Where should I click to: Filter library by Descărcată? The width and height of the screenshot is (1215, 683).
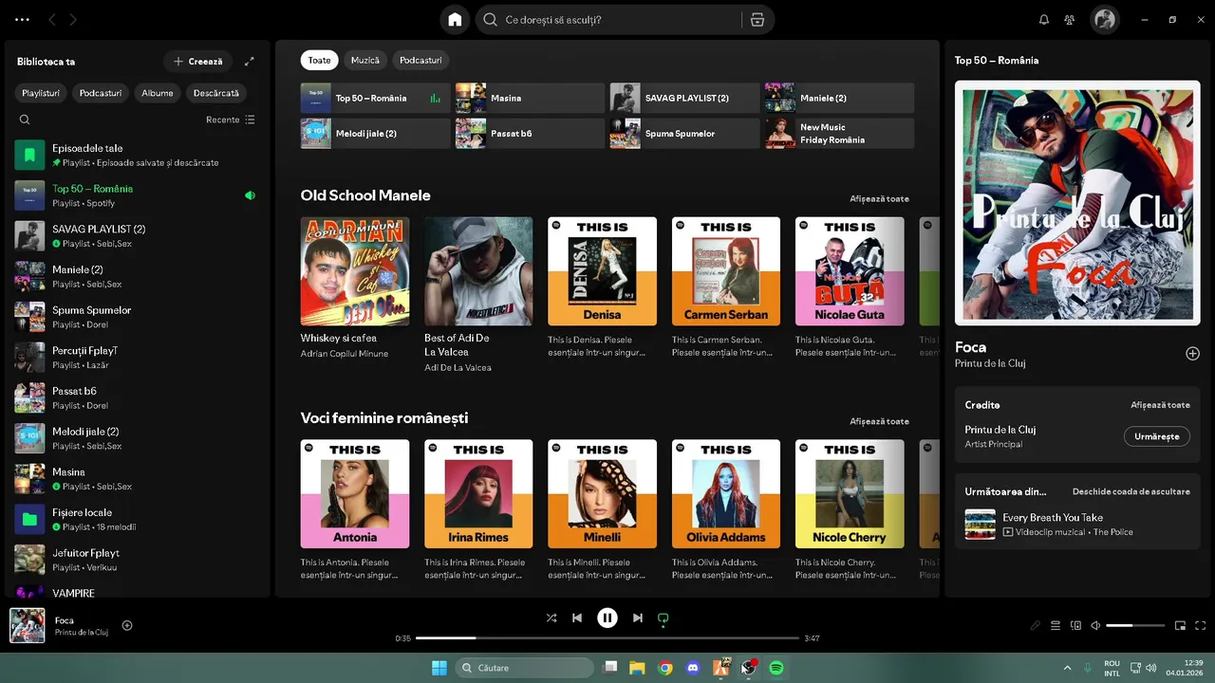(216, 93)
